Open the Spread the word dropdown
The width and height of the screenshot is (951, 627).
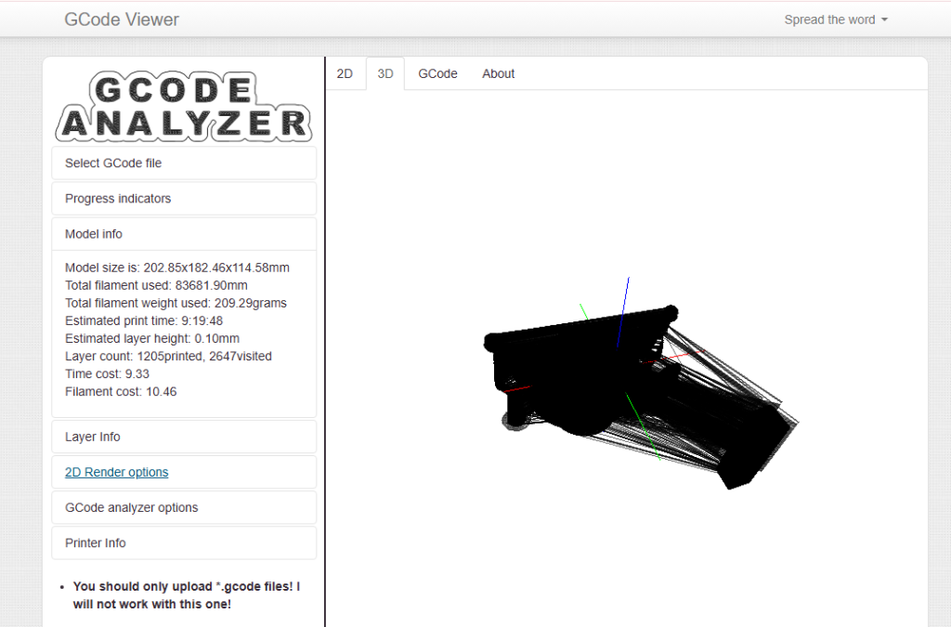[834, 19]
